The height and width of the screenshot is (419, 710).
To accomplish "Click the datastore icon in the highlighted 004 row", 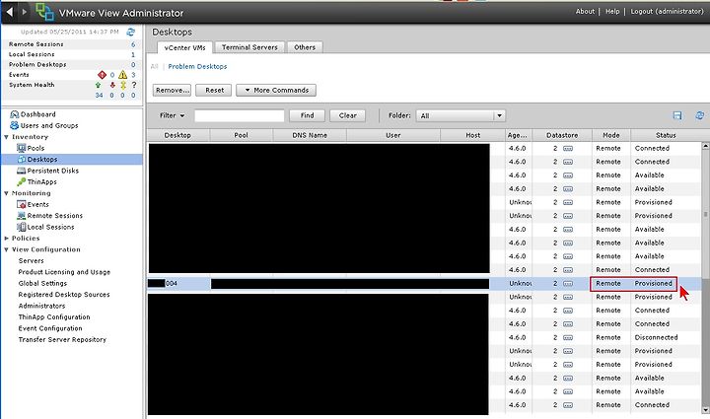I will click(568, 283).
